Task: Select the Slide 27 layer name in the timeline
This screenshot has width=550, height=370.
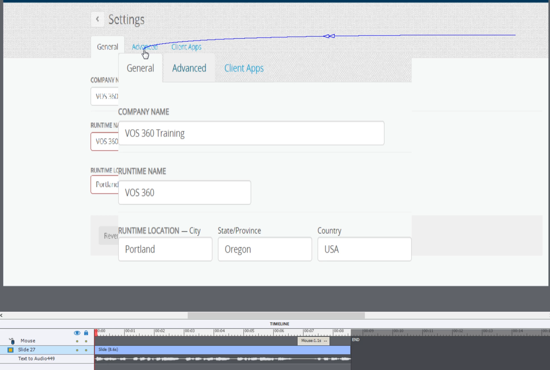Action: [x=27, y=350]
